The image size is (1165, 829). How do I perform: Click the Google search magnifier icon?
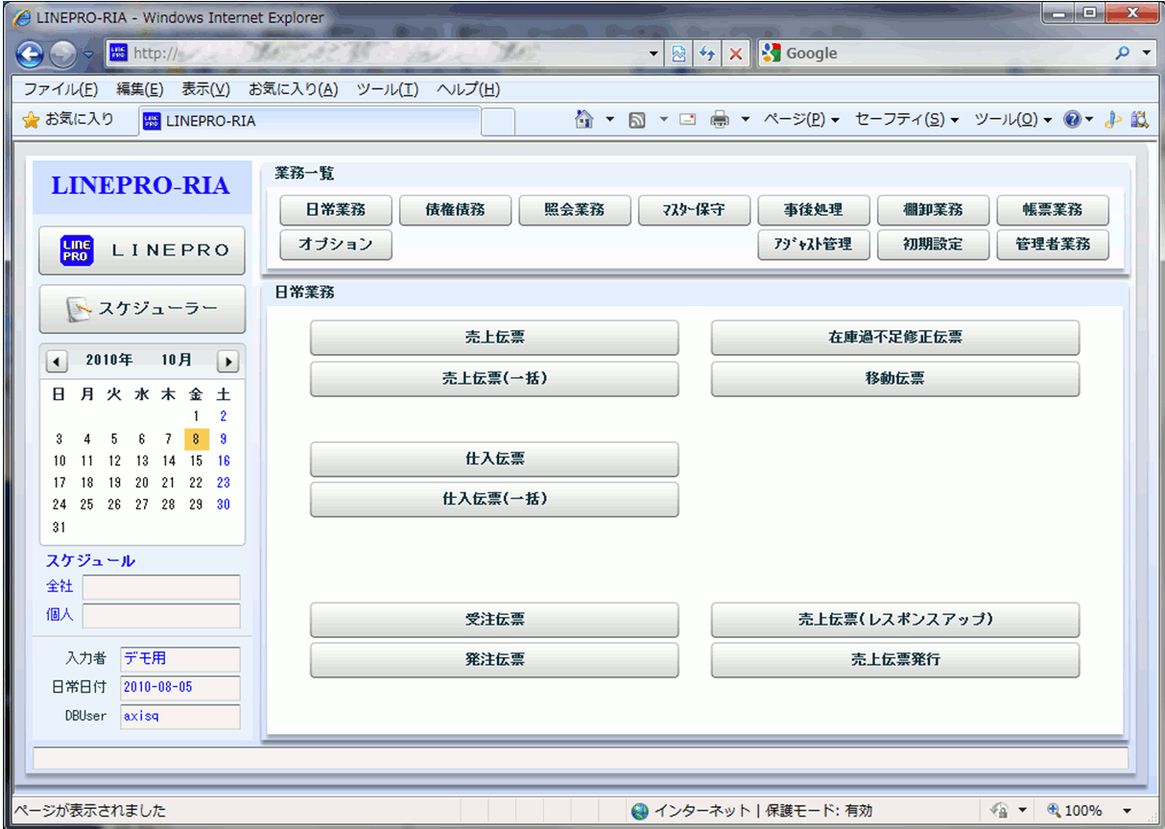pyautogui.click(x=1123, y=54)
